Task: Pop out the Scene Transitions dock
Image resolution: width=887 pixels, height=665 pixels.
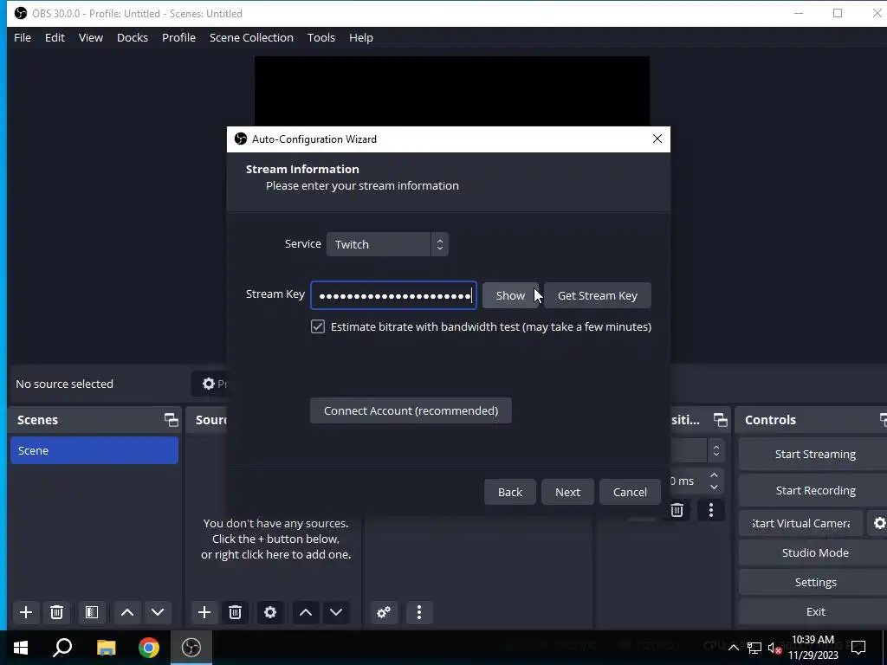Action: click(720, 420)
